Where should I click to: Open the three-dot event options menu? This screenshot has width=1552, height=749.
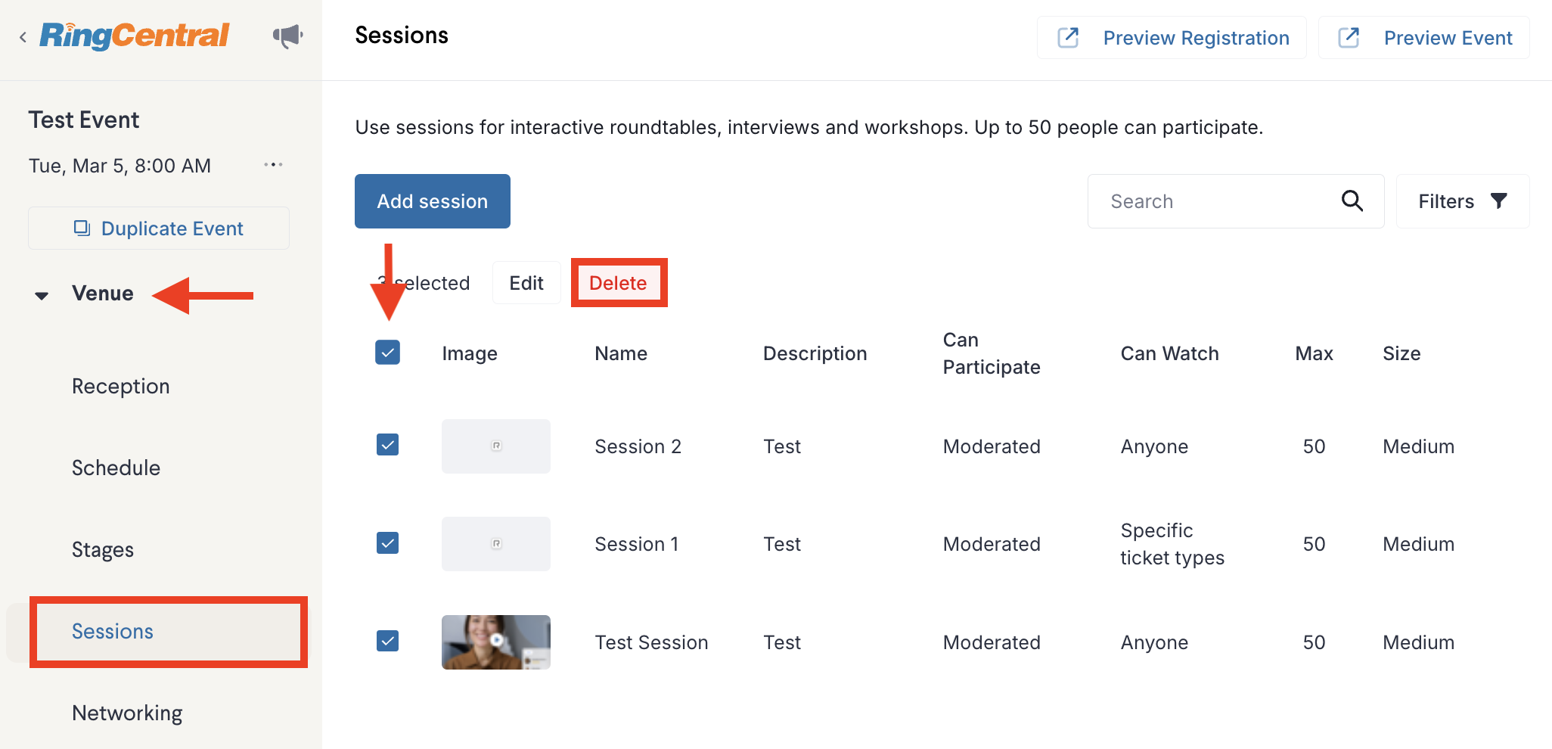273,164
